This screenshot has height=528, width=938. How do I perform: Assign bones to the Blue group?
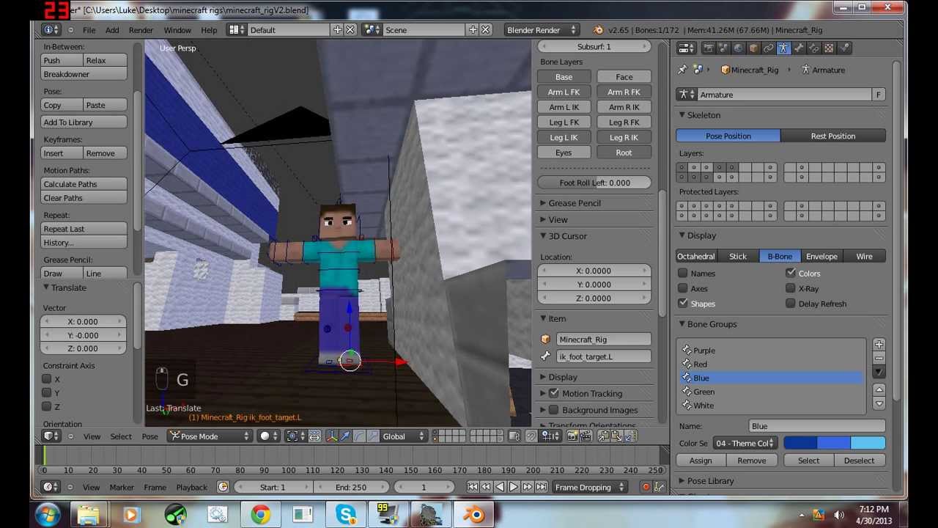(701, 461)
